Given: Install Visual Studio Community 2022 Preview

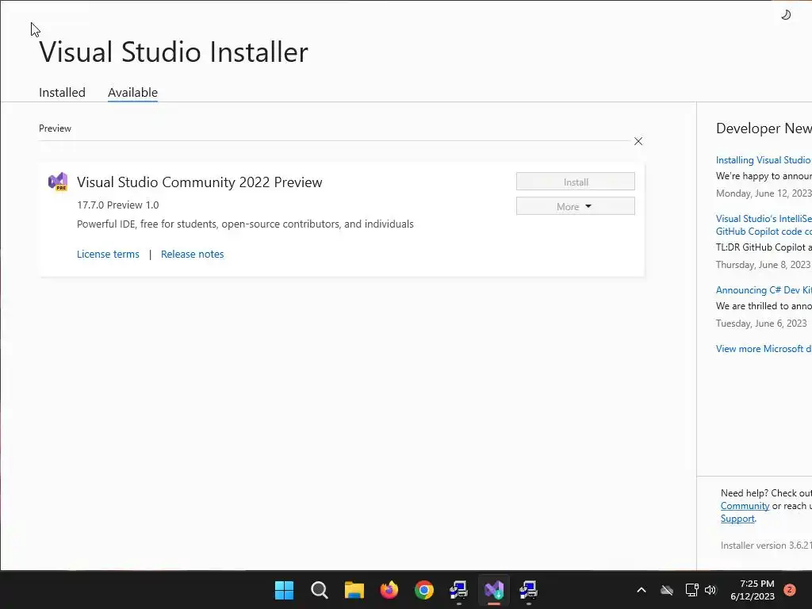Looking at the screenshot, I should pos(576,182).
